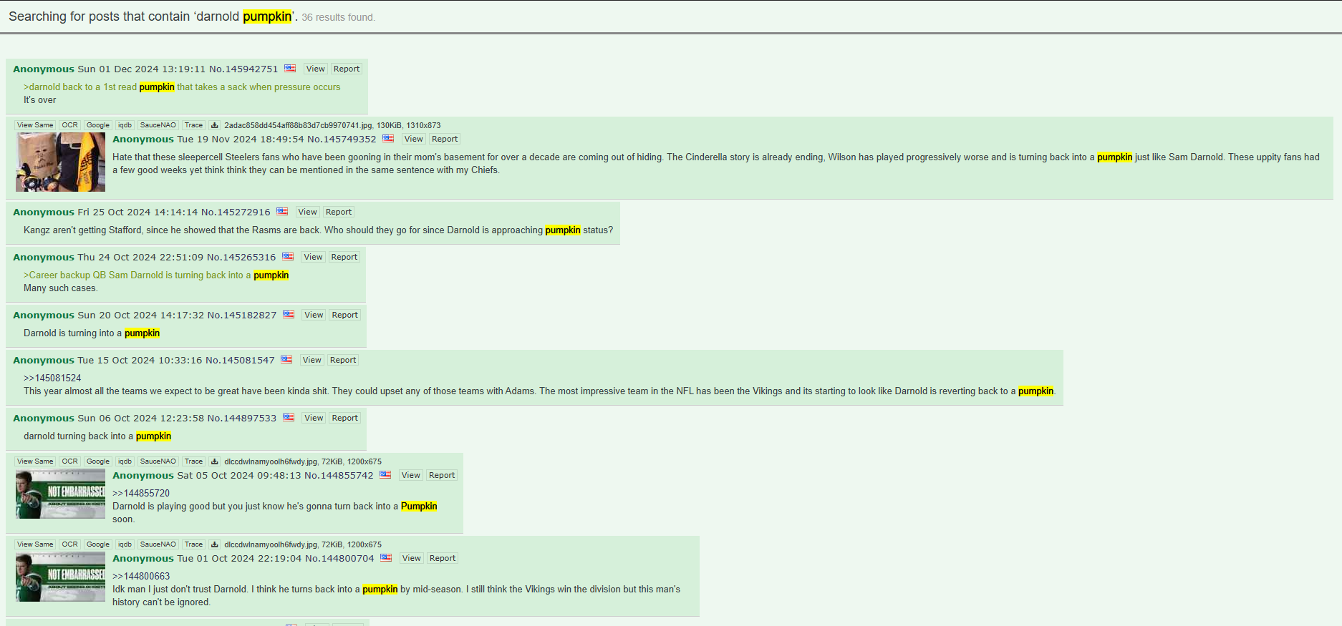Follow the quote link >>144855720

click(x=141, y=493)
